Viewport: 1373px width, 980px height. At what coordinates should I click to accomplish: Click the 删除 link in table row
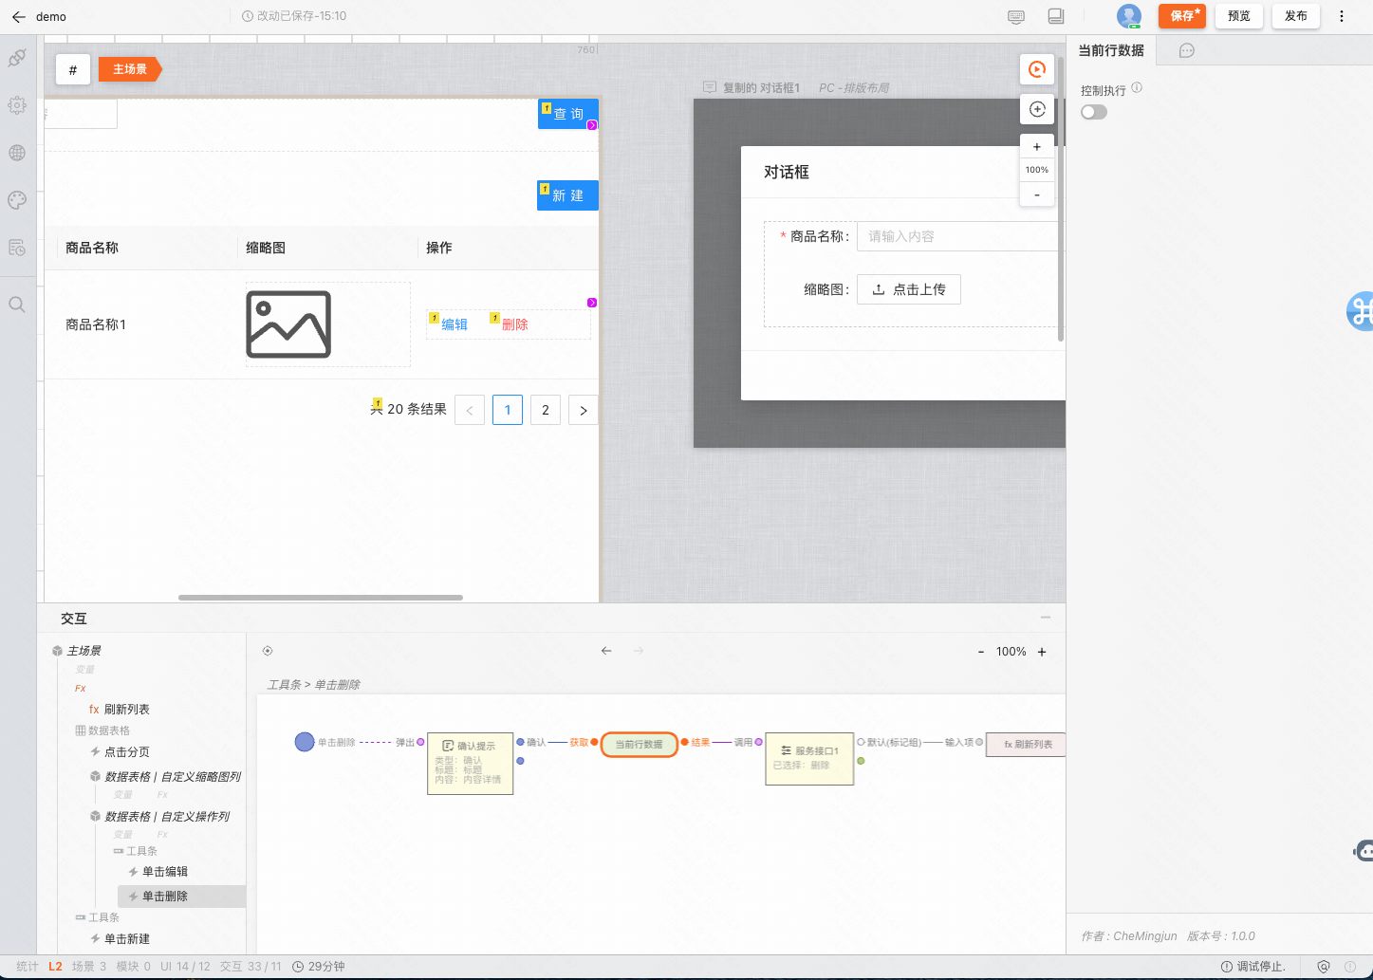click(515, 324)
